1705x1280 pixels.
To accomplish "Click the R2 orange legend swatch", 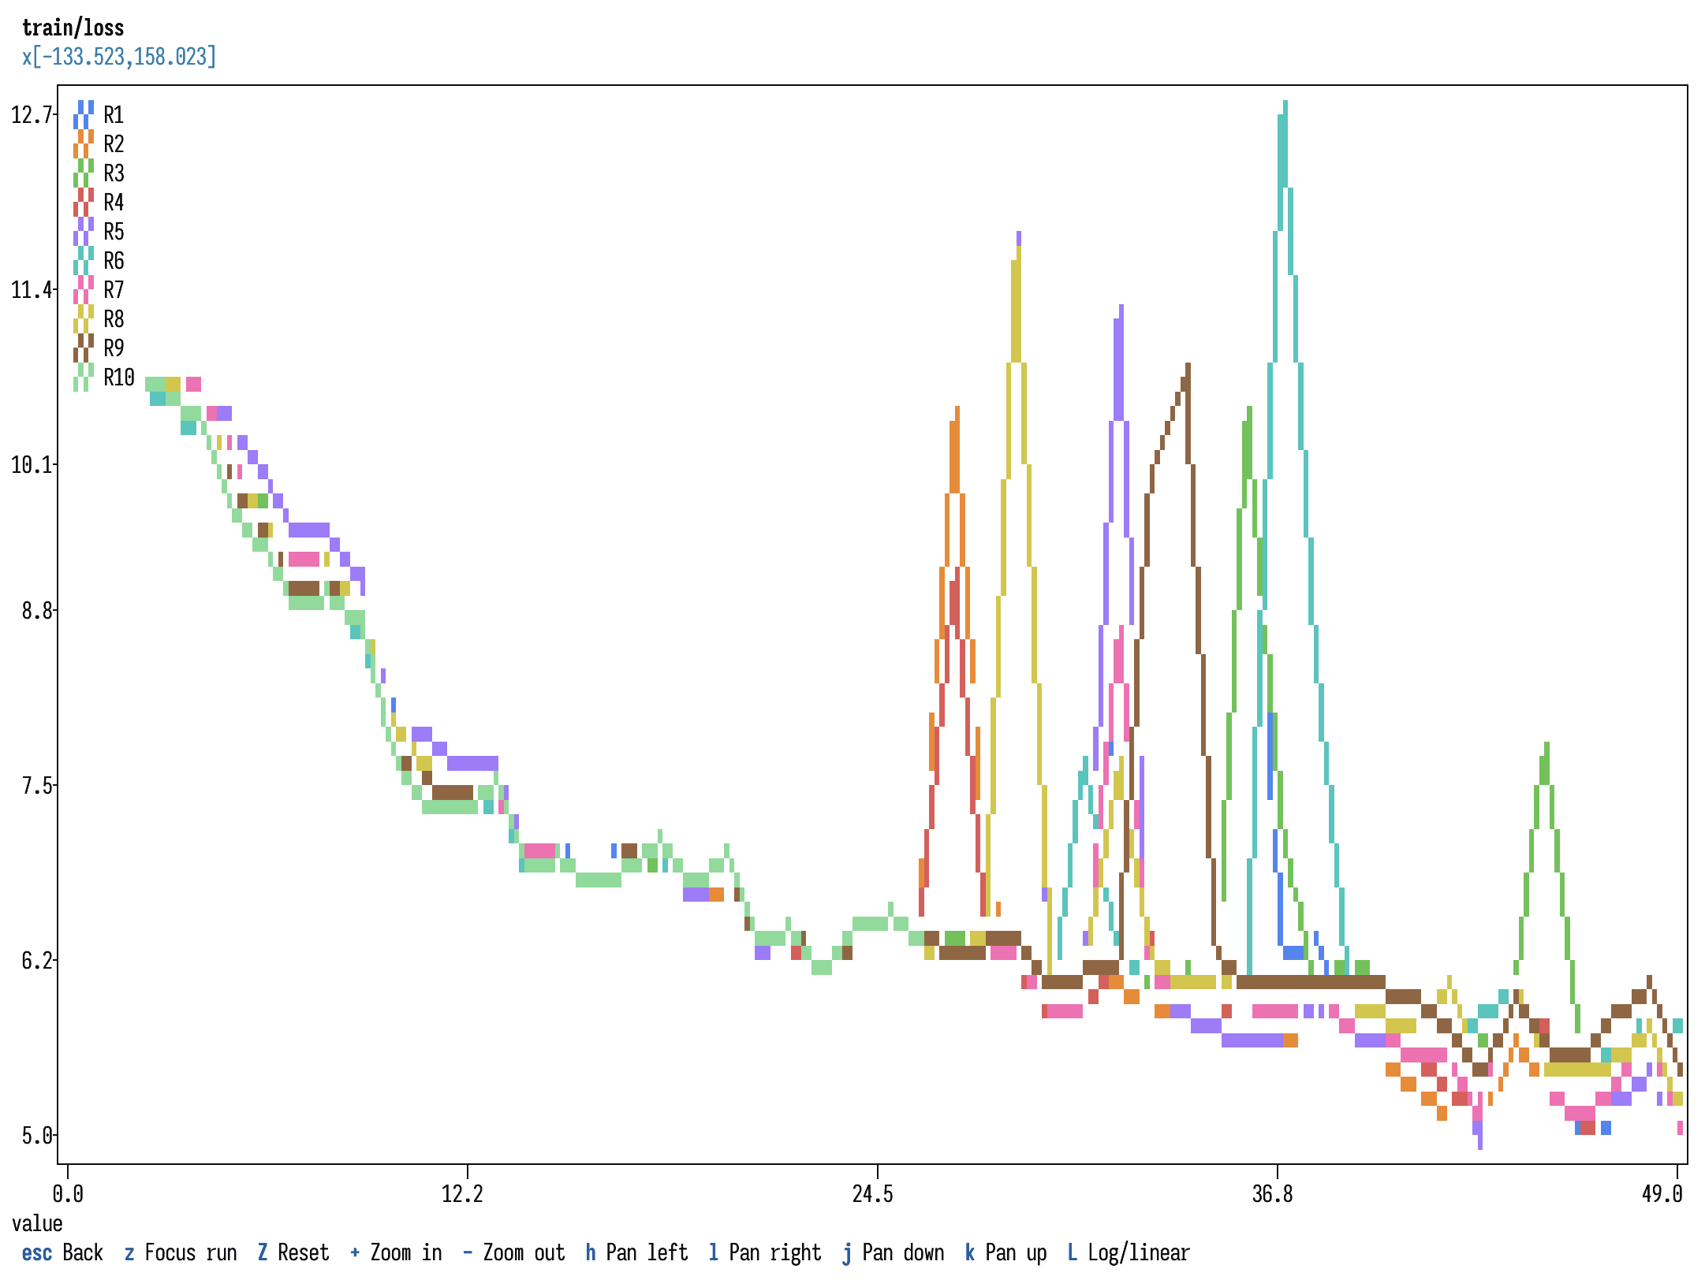I will point(84,144).
